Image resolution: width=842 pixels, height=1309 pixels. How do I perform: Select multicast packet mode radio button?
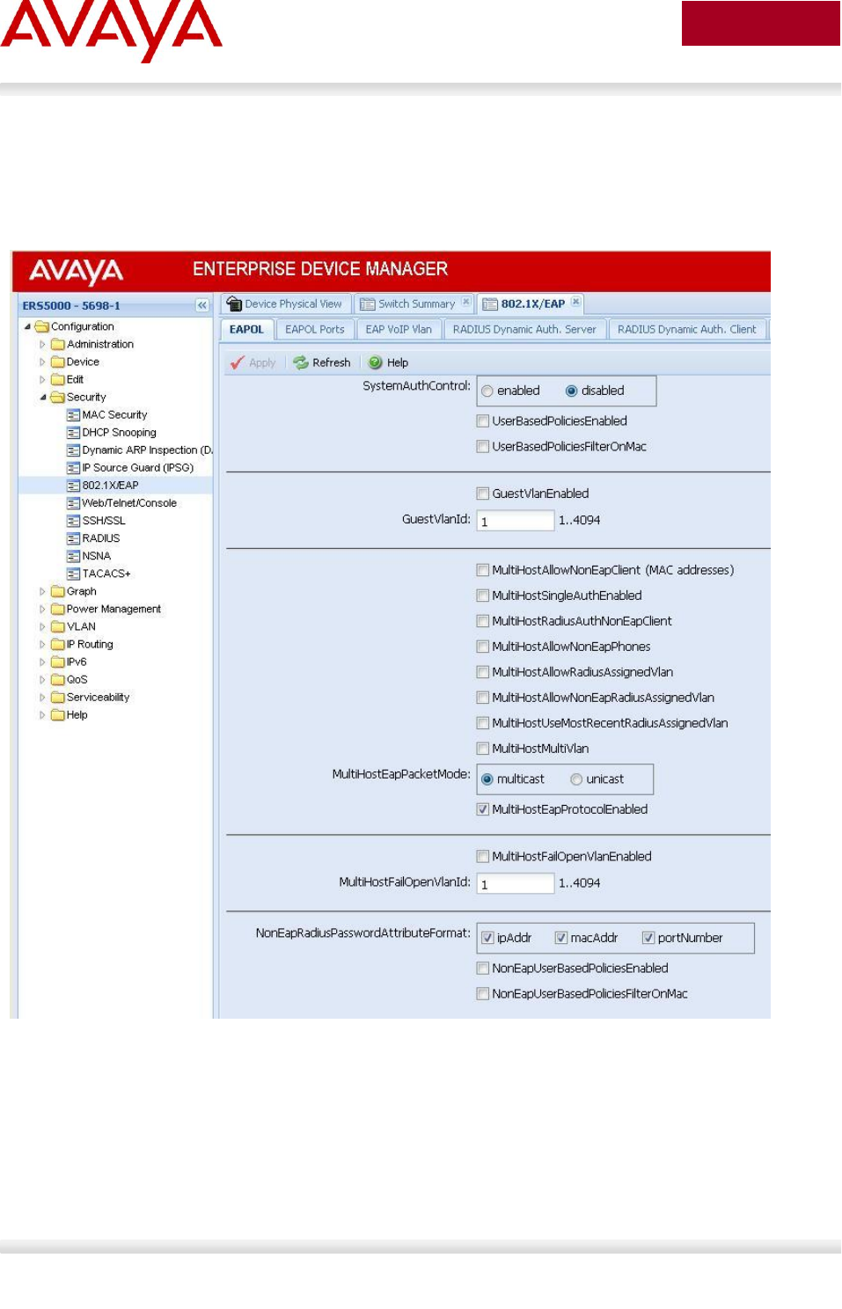point(487,779)
